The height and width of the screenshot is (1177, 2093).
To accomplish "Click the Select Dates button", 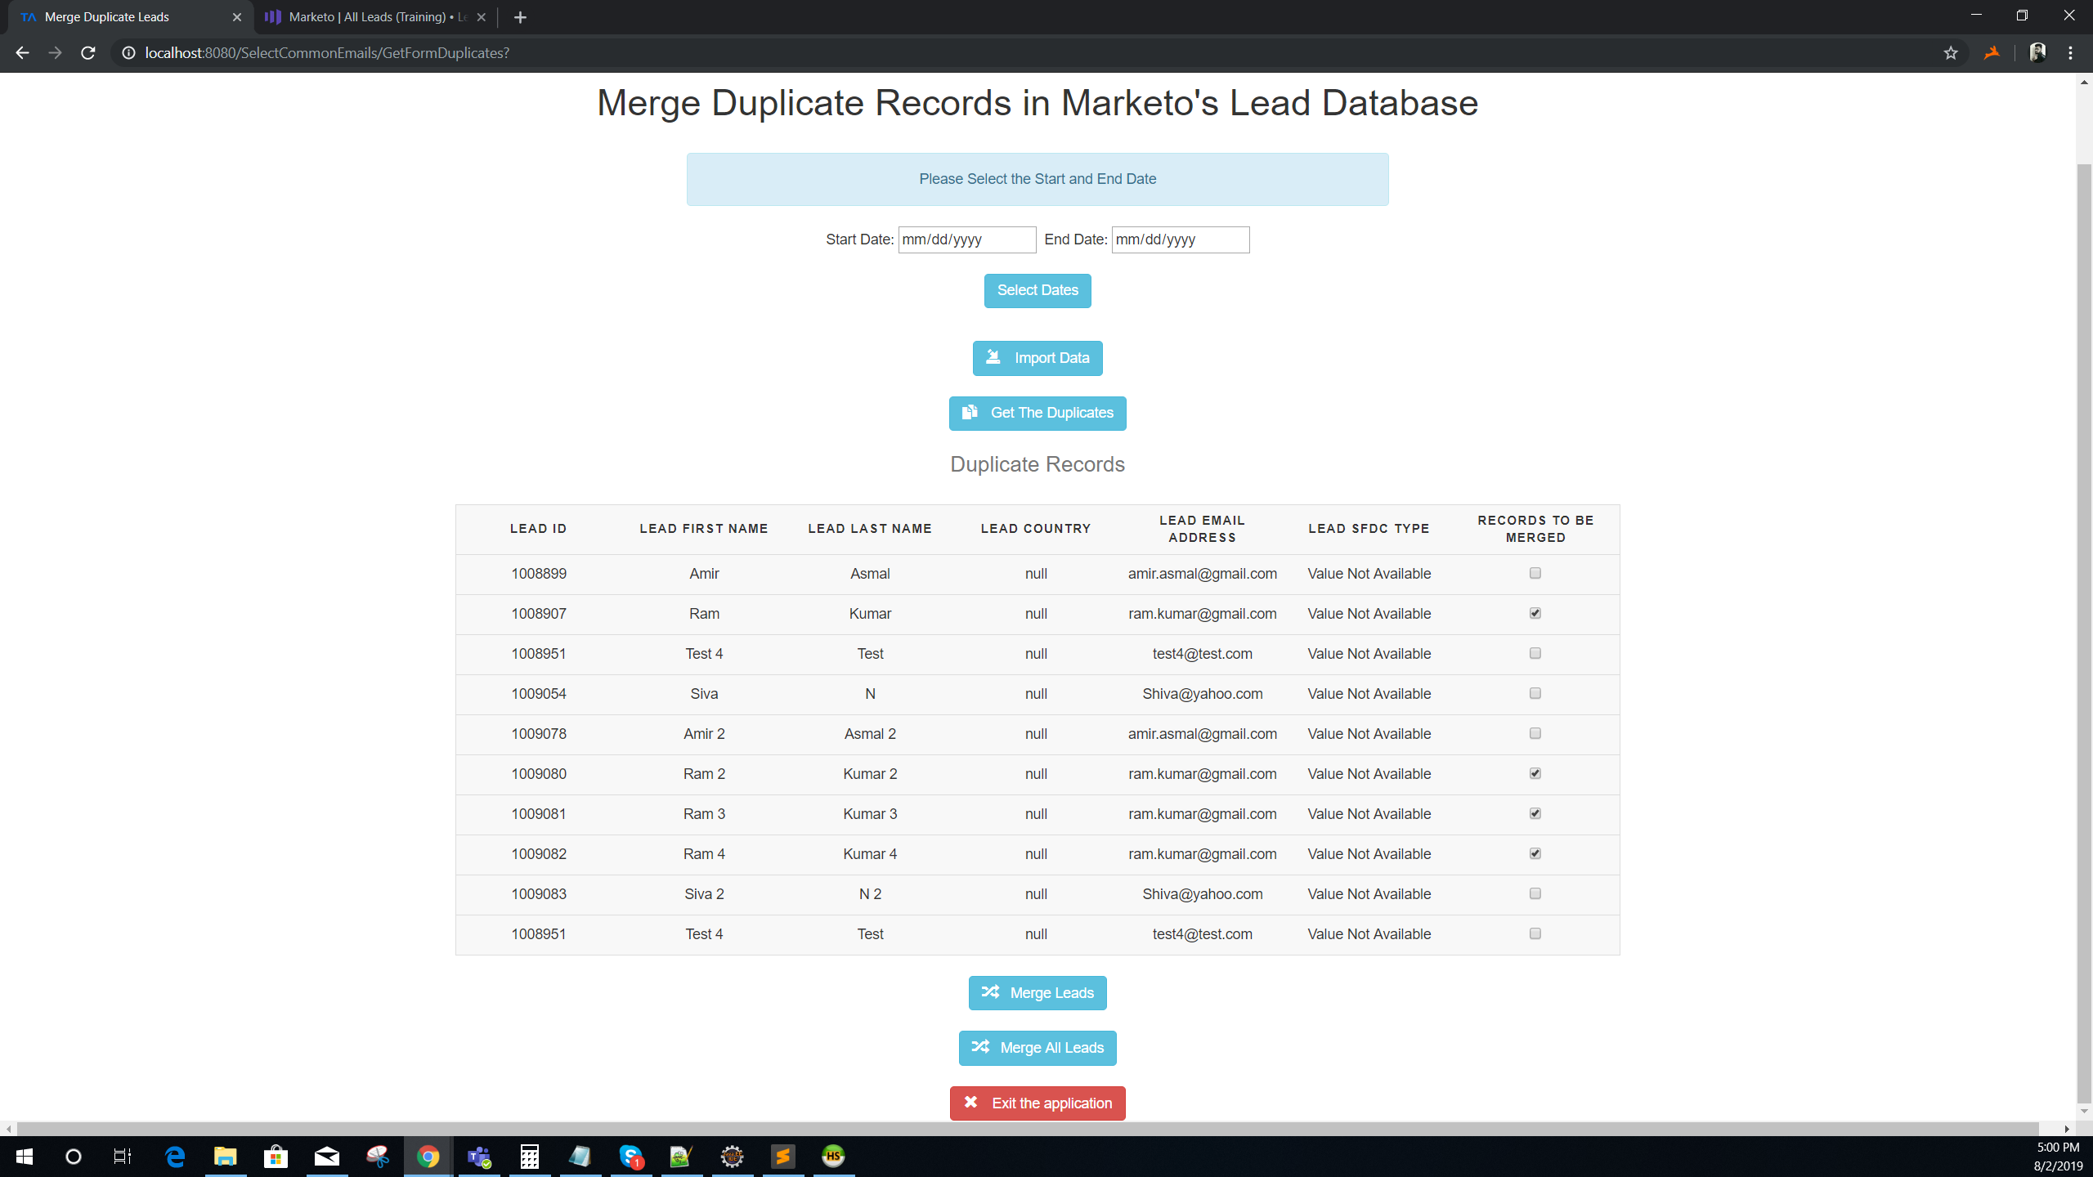I will click(x=1038, y=290).
